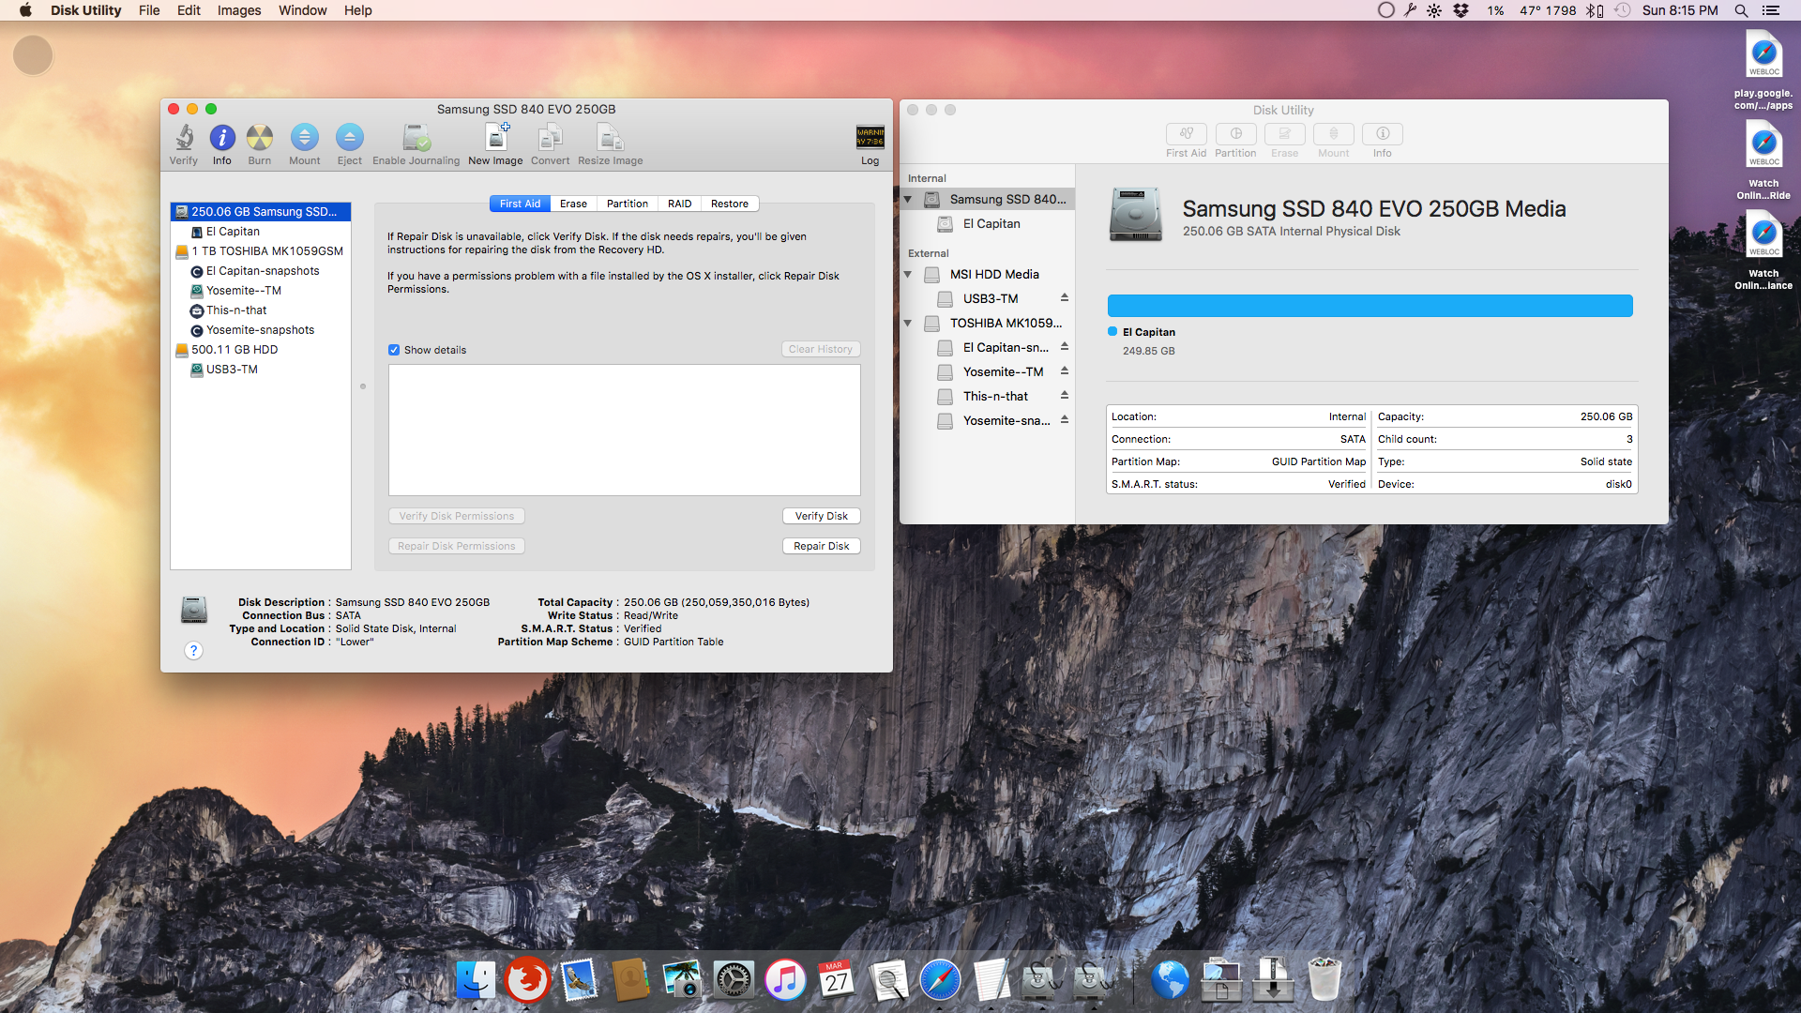Open the Log viewer icon
Image resolution: width=1801 pixels, height=1013 pixels.
(x=870, y=137)
